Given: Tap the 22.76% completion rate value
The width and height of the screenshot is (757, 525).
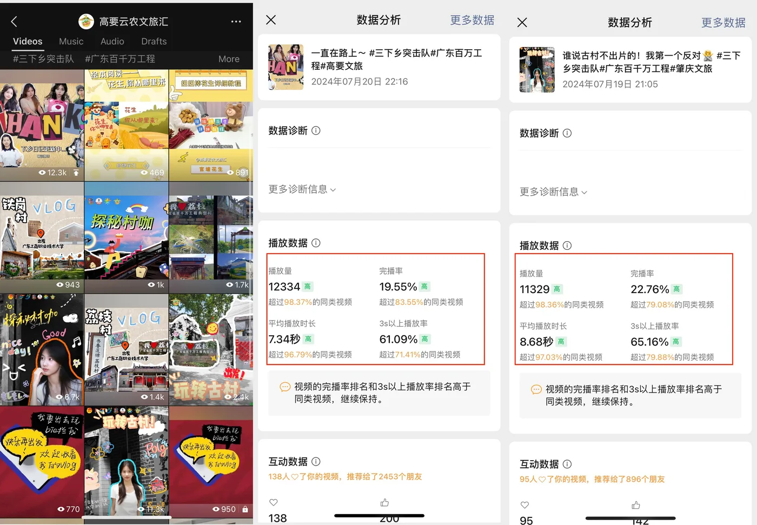Looking at the screenshot, I should 650,289.
